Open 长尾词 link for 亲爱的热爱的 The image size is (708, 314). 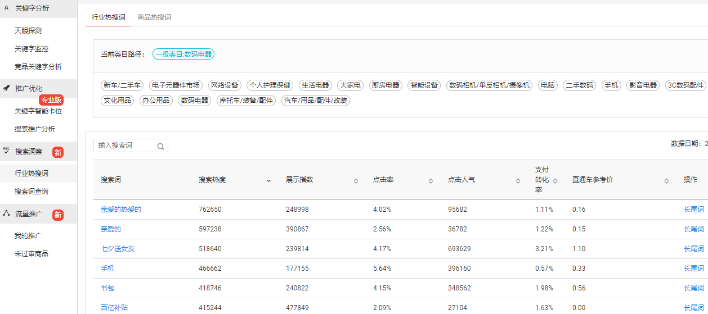point(693,210)
